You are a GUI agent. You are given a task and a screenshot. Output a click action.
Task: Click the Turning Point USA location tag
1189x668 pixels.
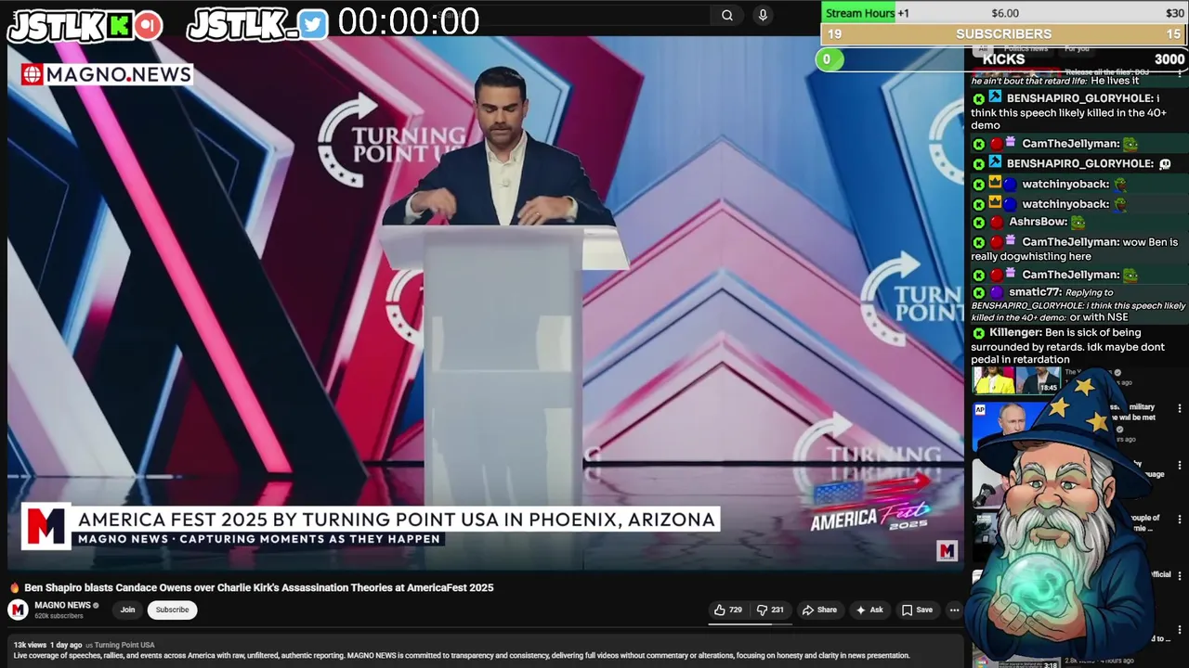124,645
